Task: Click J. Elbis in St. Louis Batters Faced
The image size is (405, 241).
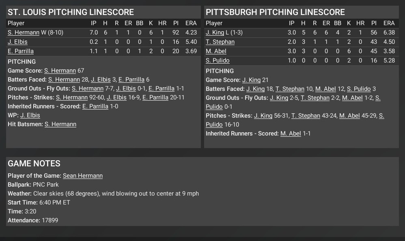Action: click(101, 80)
